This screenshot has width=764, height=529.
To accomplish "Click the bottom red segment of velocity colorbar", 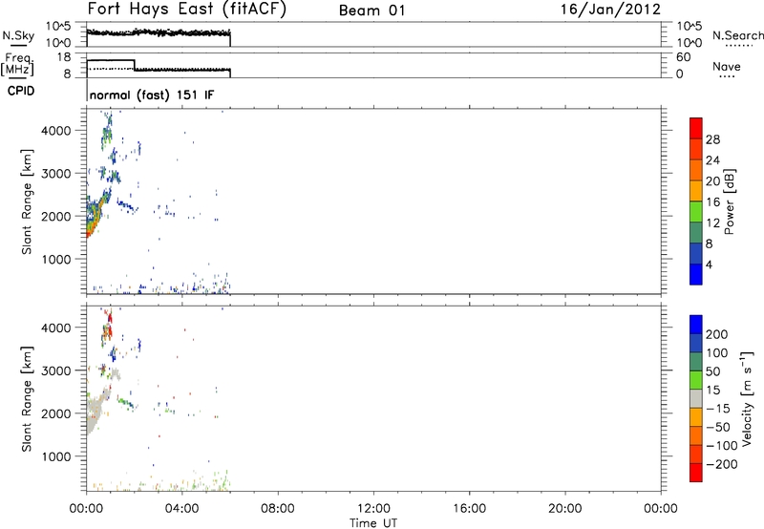I will click(696, 473).
